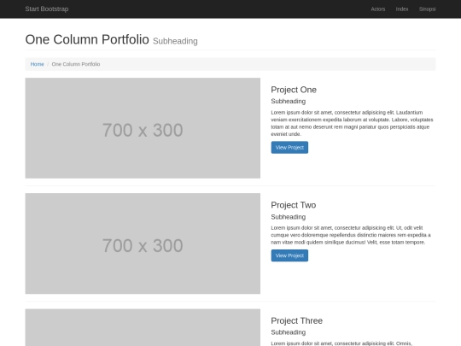Click Project Two's Lorem ipsum description
Screen dimensions: 461x346
coord(351,235)
